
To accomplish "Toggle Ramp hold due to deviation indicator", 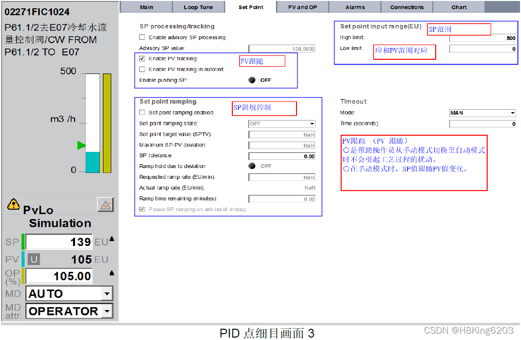I will pyautogui.click(x=252, y=166).
